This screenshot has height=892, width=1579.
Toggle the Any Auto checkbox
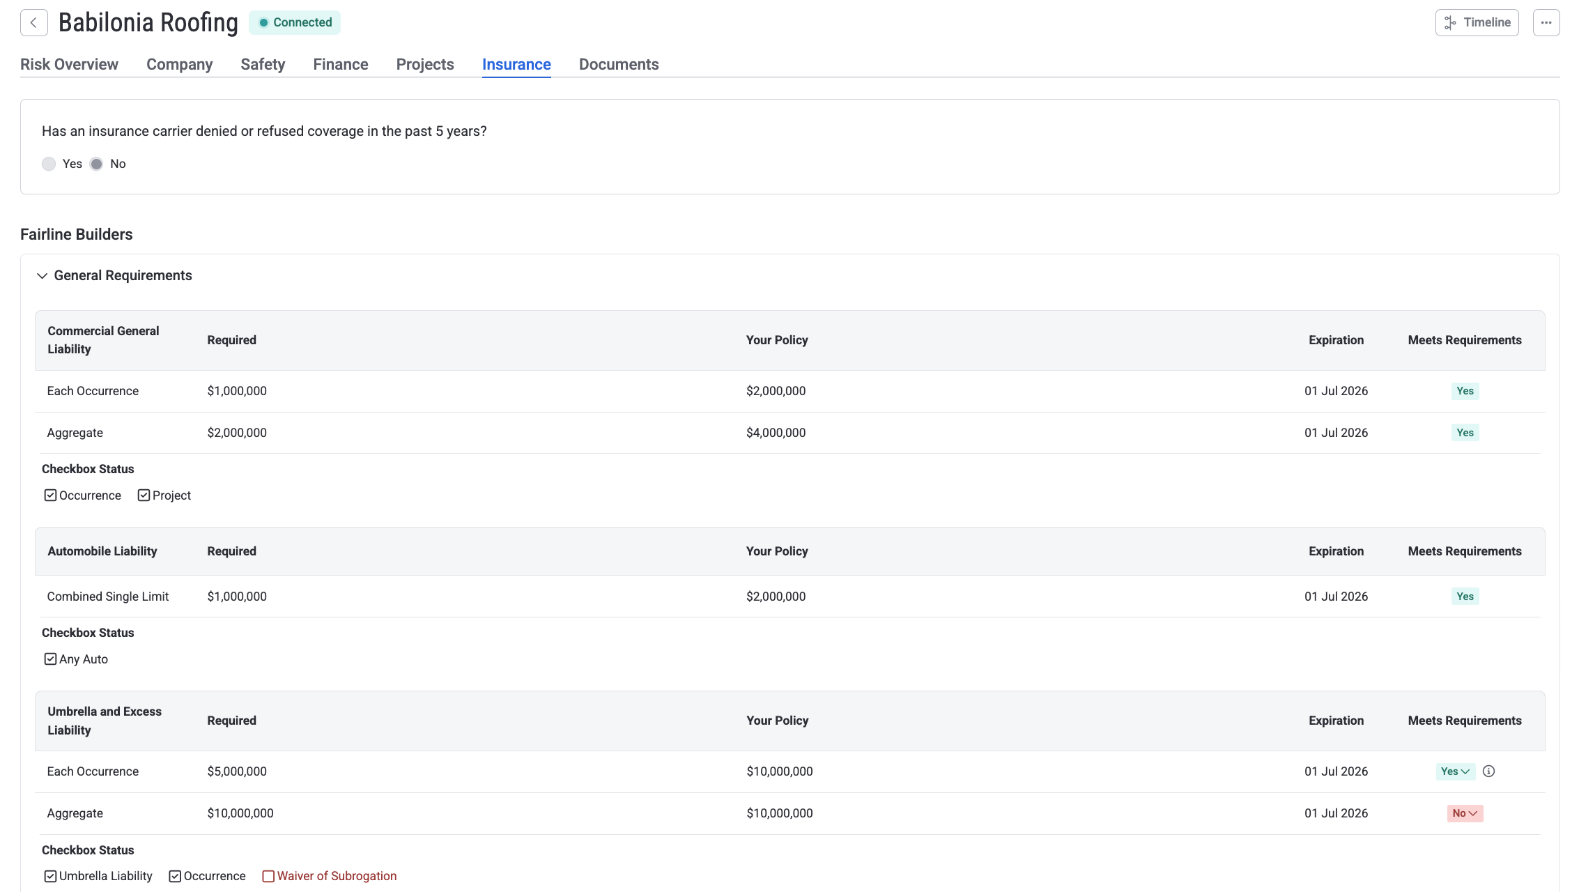click(50, 659)
